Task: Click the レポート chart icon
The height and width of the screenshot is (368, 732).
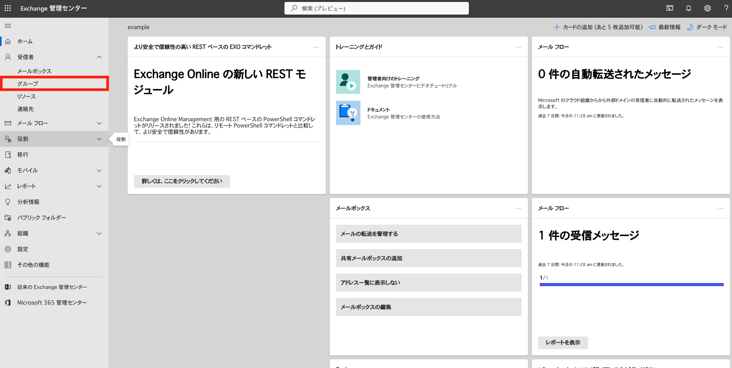Action: pyautogui.click(x=8, y=186)
